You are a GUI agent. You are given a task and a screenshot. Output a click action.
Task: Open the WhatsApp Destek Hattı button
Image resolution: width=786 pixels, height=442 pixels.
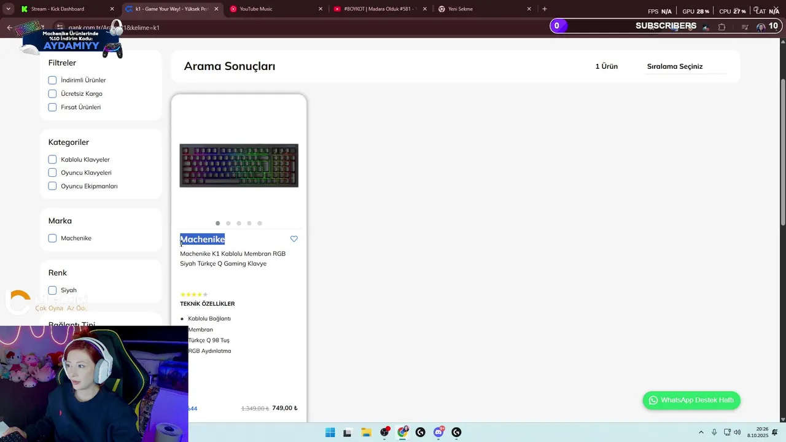coord(691,400)
